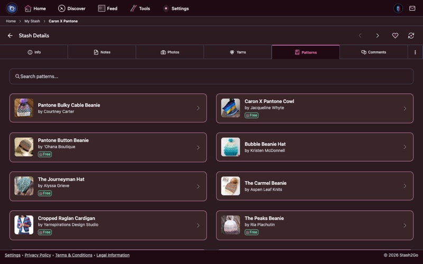Viewport: 423px width, 264px height.
Task: Expand the Bubble Beanie Hat entry
Action: point(405,147)
